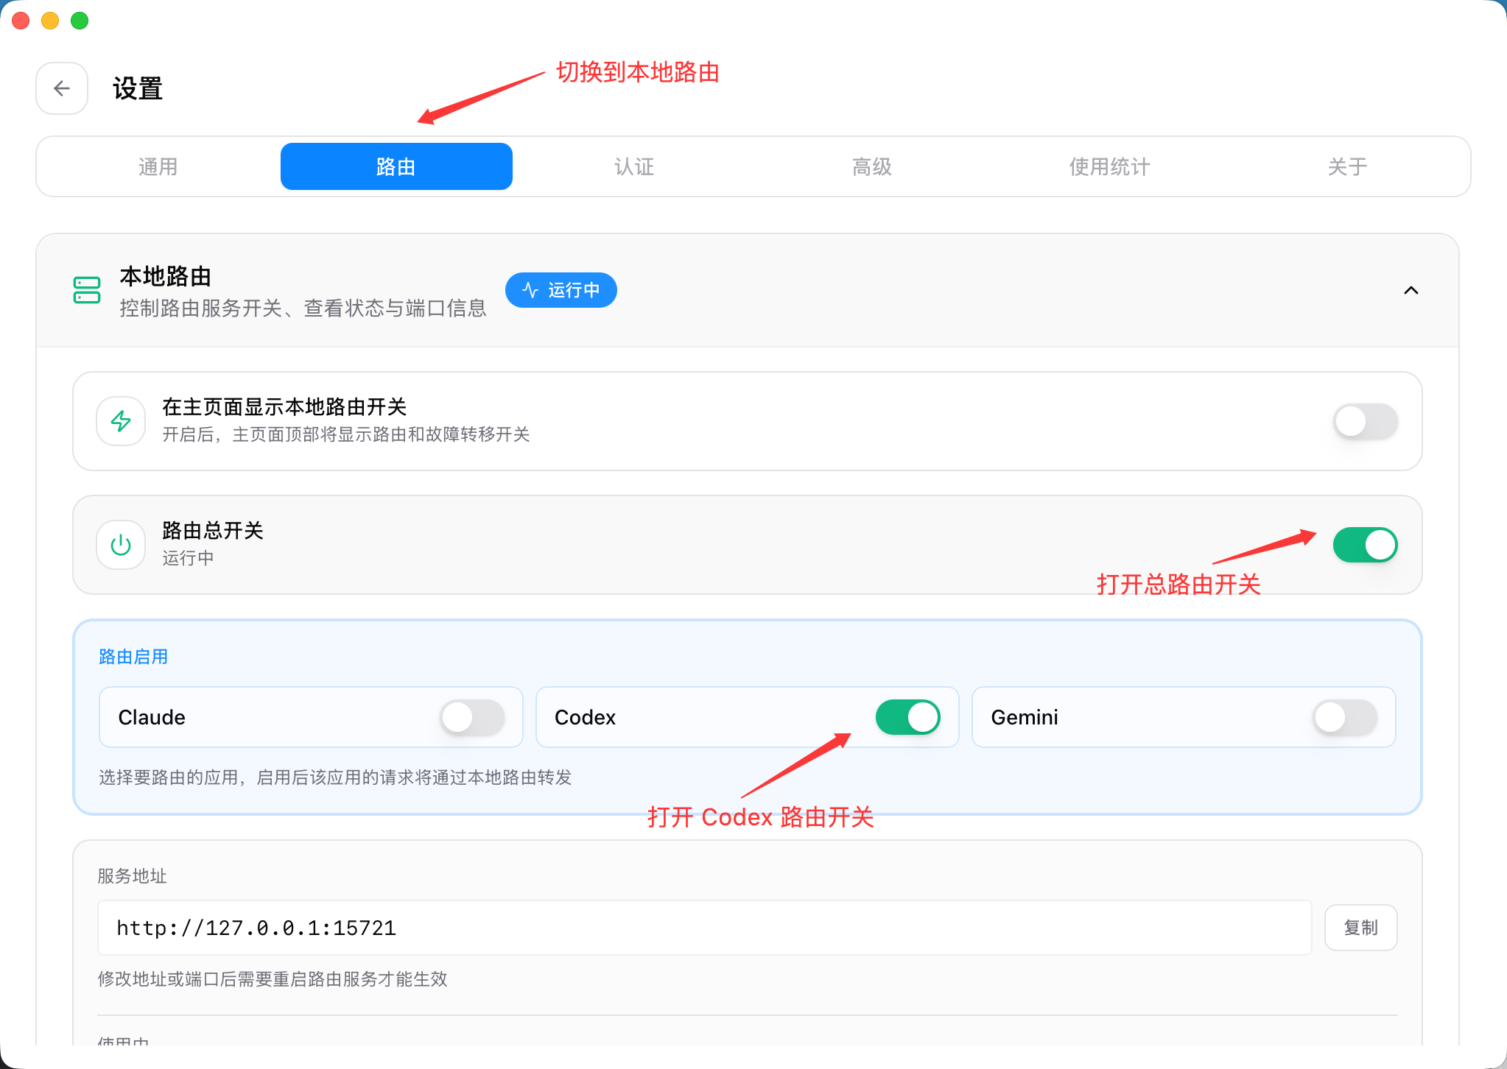
Task: Close the window with red button
Action: click(x=21, y=21)
